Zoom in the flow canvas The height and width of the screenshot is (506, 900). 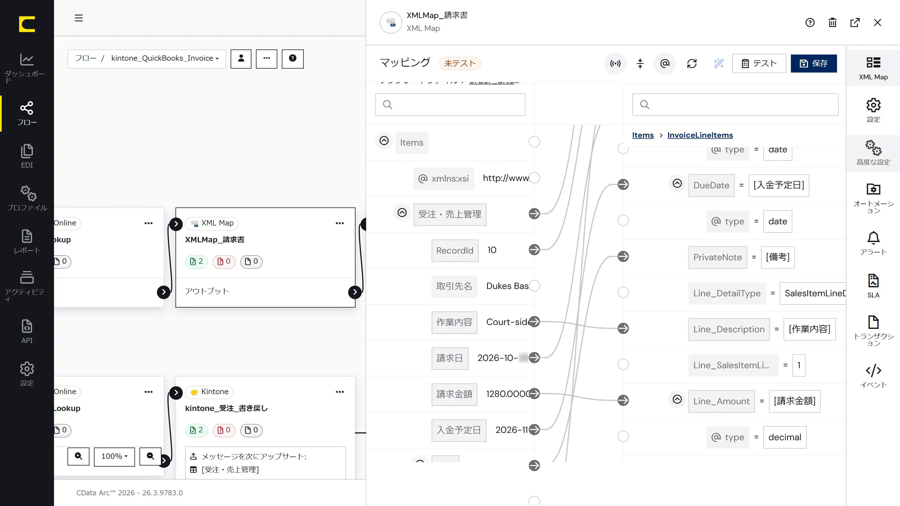79,457
